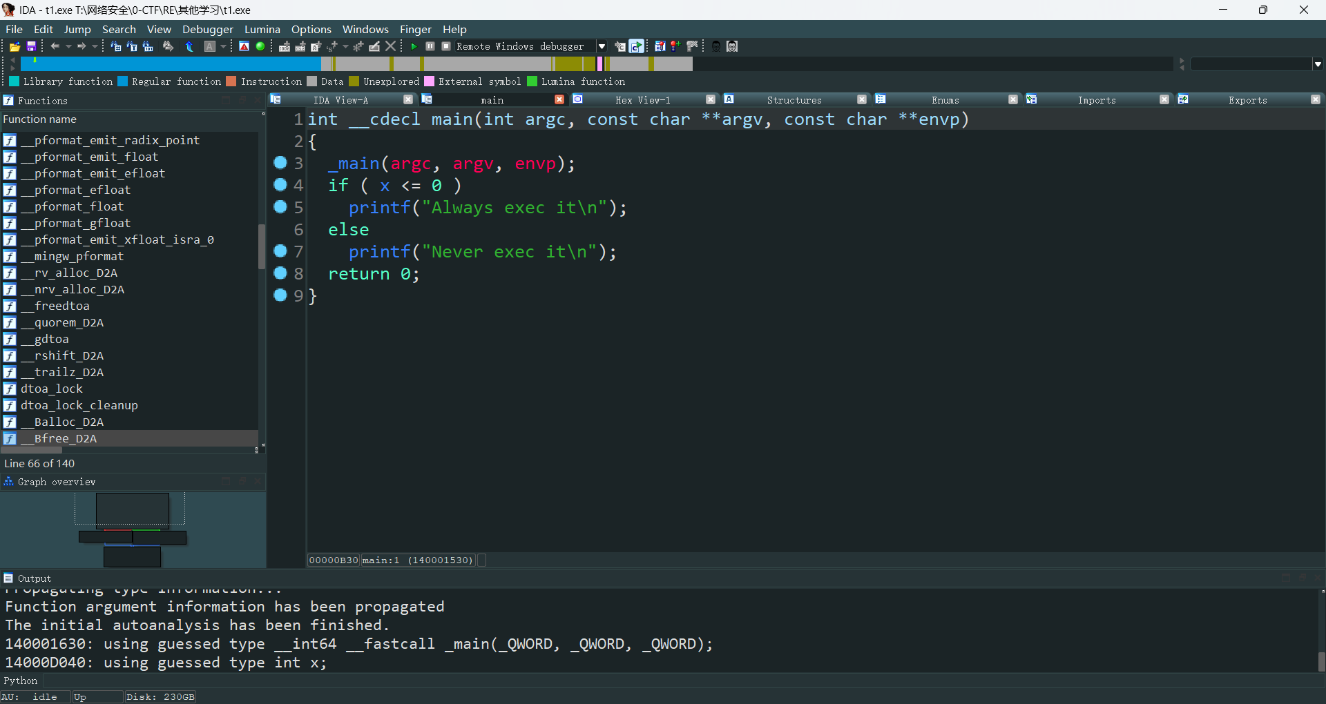Expand the back-navigation history dropdown

[68, 46]
